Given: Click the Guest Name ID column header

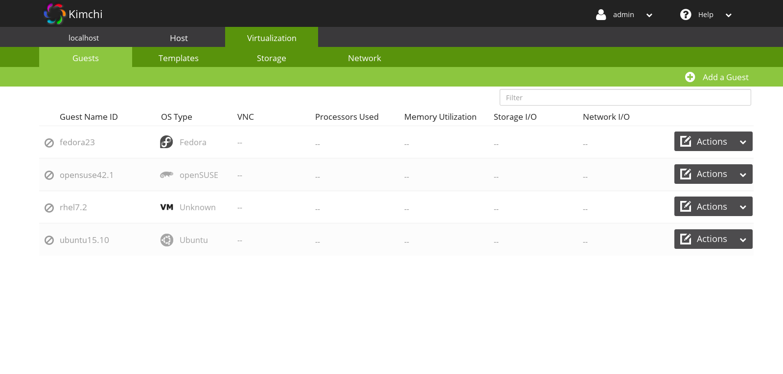Looking at the screenshot, I should [89, 117].
